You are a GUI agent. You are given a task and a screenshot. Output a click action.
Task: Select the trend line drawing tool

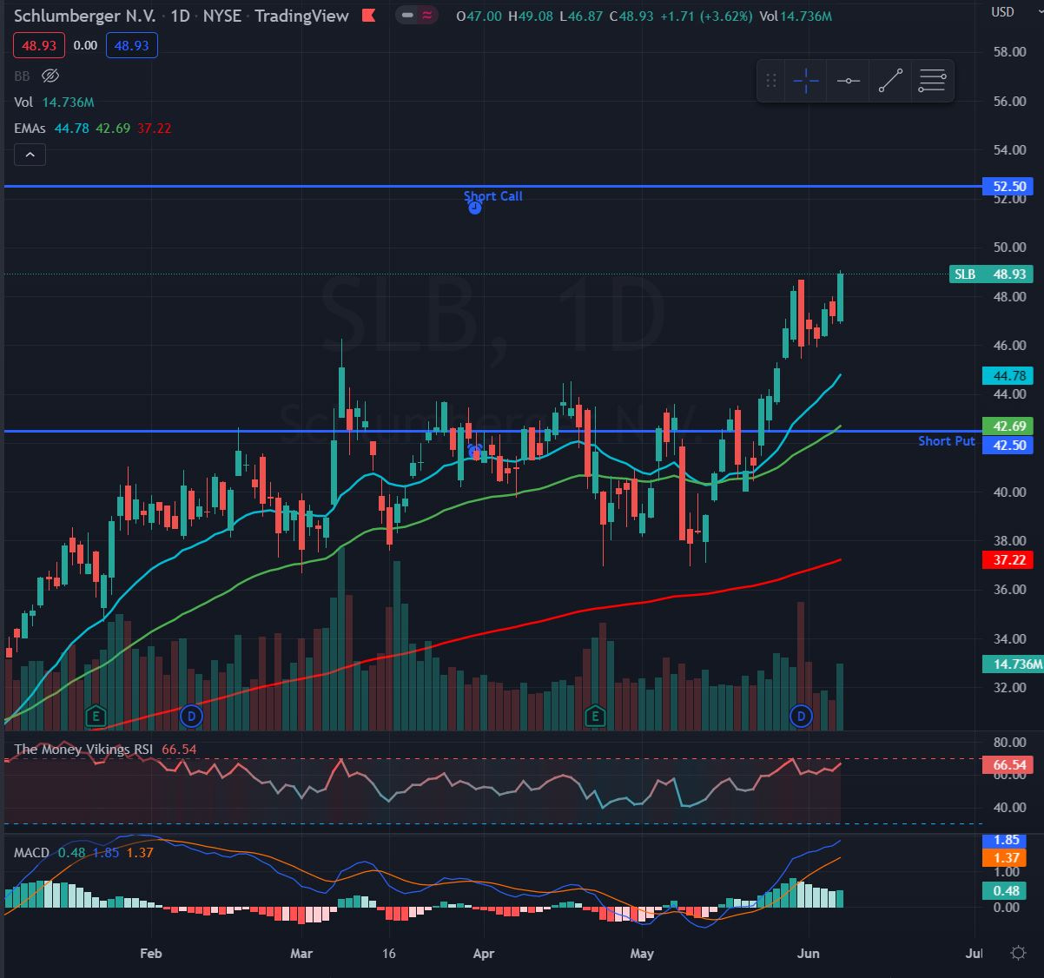(890, 82)
